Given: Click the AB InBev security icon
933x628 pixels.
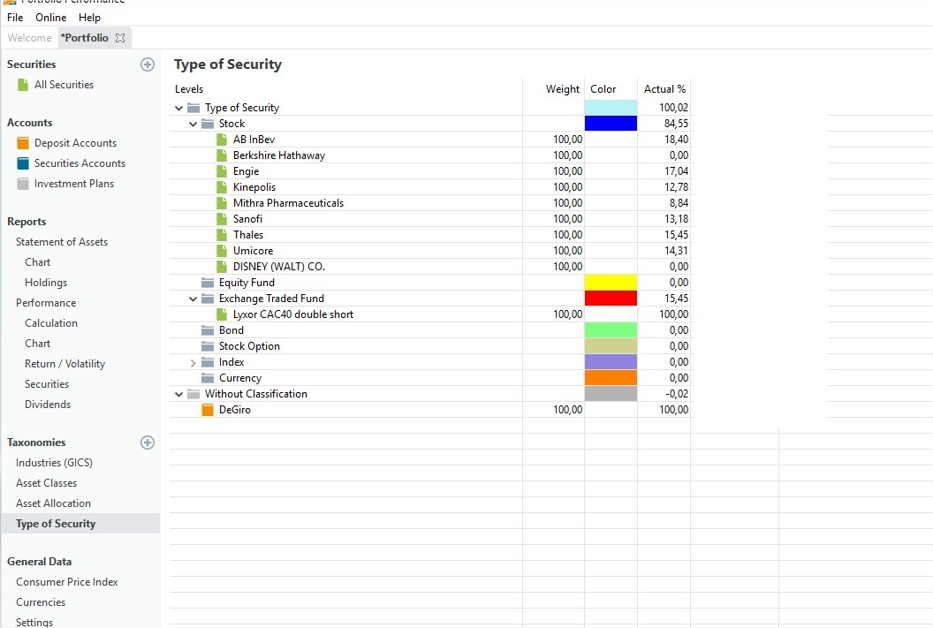Looking at the screenshot, I should 222,140.
